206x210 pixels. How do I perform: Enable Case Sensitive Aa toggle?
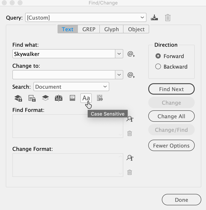click(x=86, y=98)
